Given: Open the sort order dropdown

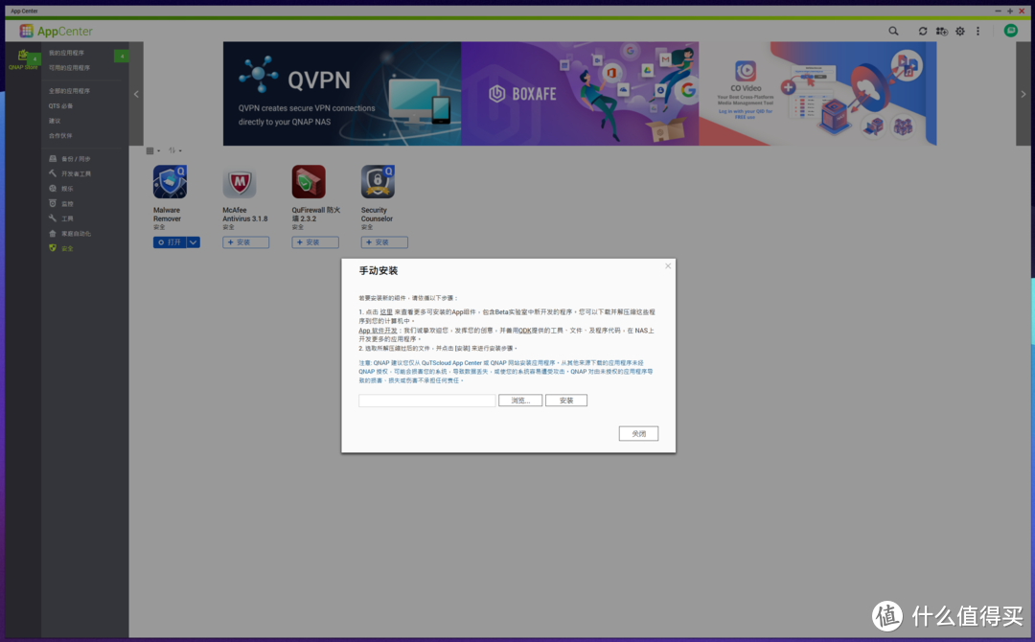Looking at the screenshot, I should click(174, 151).
